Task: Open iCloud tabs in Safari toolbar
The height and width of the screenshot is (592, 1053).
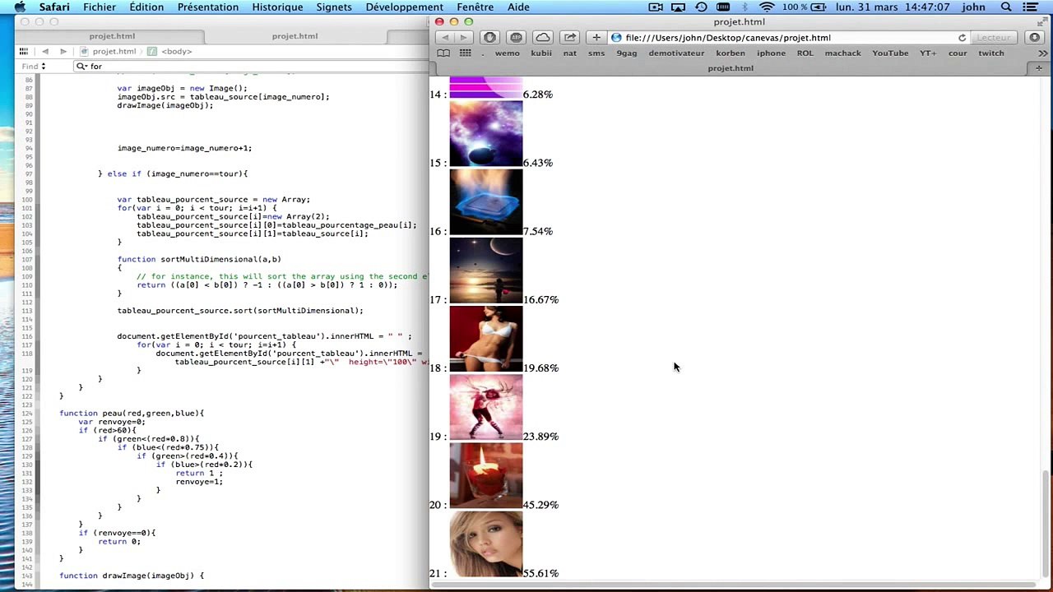Action: 543,38
